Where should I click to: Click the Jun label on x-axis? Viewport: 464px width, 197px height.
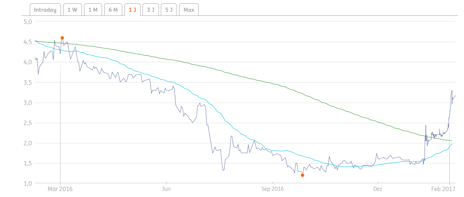167,189
